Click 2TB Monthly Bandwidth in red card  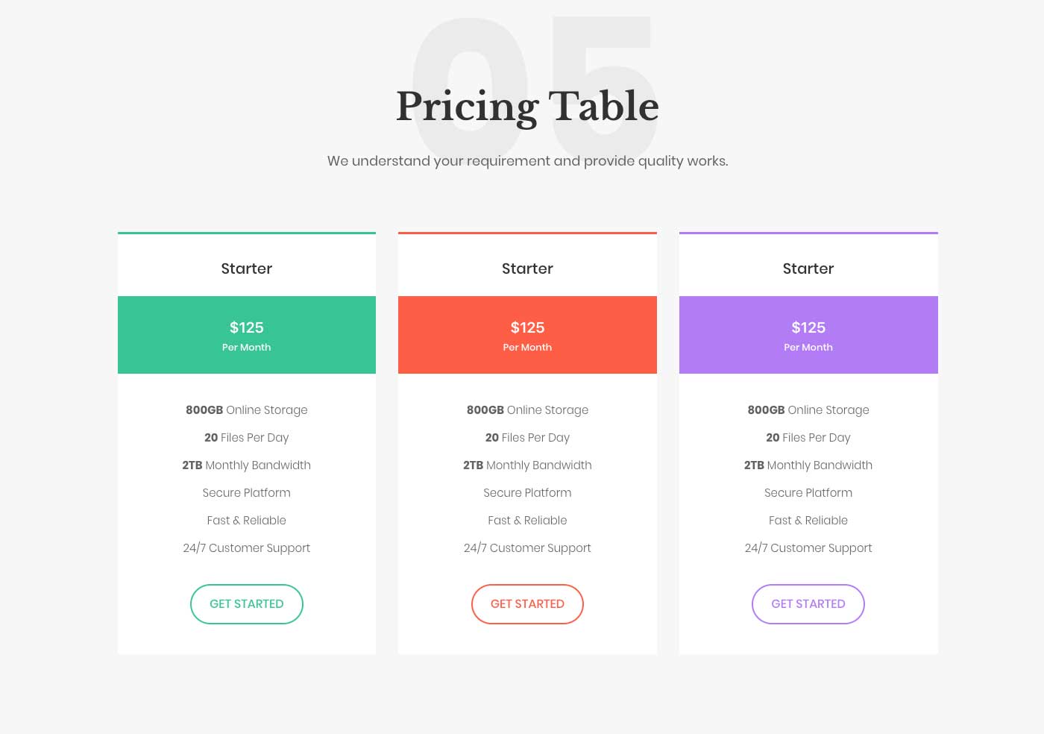(527, 465)
